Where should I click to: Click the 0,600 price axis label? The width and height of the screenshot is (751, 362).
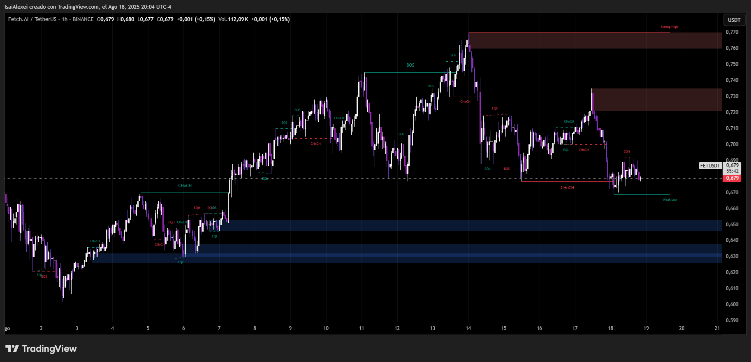(x=732, y=304)
